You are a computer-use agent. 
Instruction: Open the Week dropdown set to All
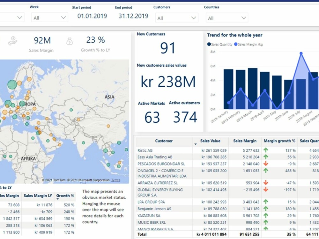click(x=50, y=18)
